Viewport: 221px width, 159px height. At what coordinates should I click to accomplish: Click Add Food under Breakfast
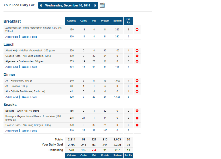pos(12,37)
